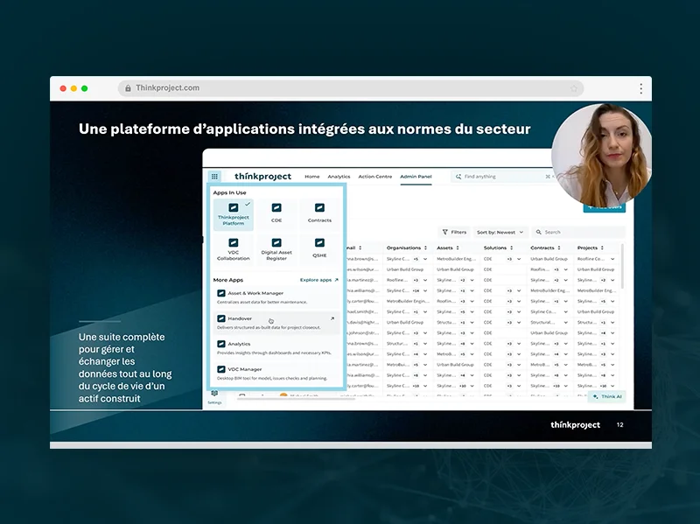Select the QSHE app tile

coord(319,248)
